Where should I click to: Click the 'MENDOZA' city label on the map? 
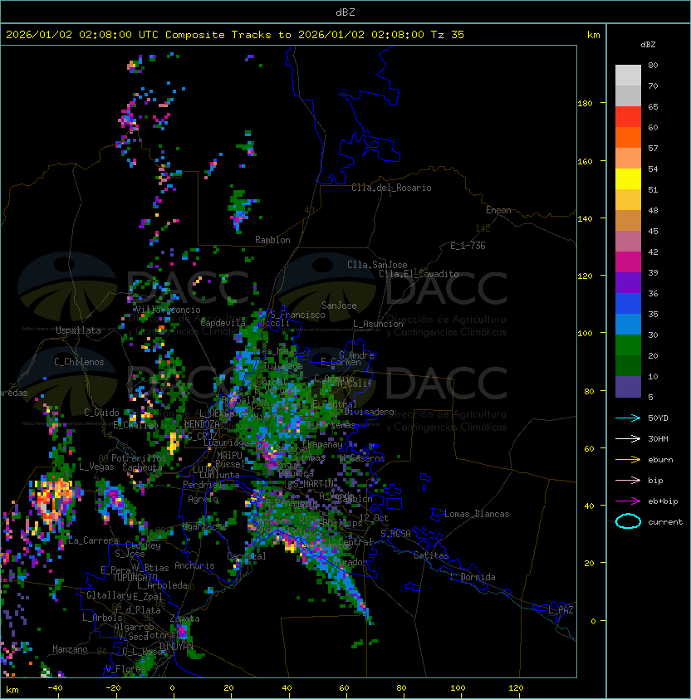point(202,424)
